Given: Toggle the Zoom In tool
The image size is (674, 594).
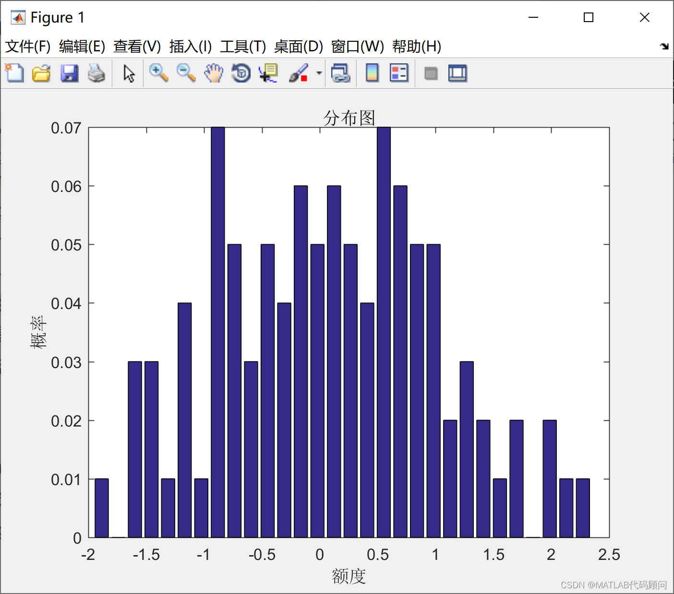Looking at the screenshot, I should pyautogui.click(x=158, y=73).
